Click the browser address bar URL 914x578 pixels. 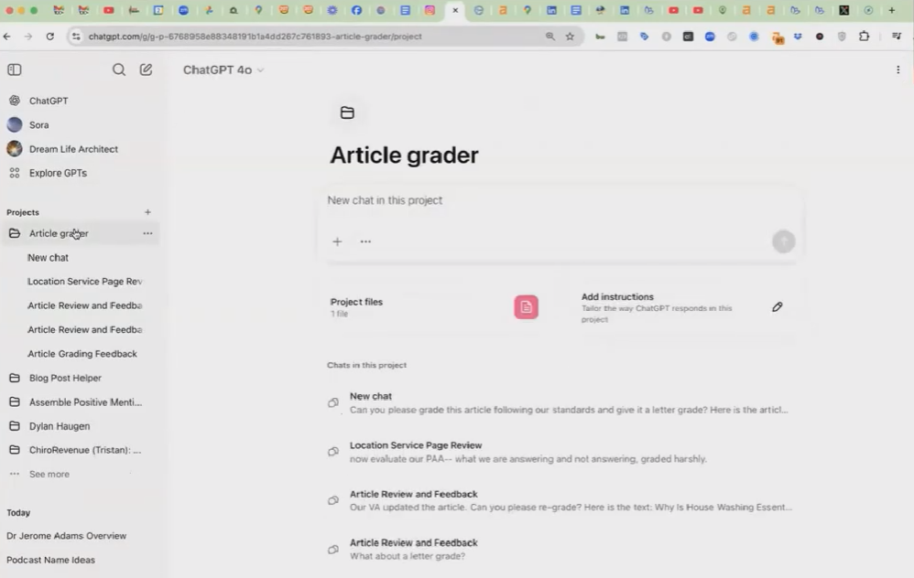(x=255, y=36)
